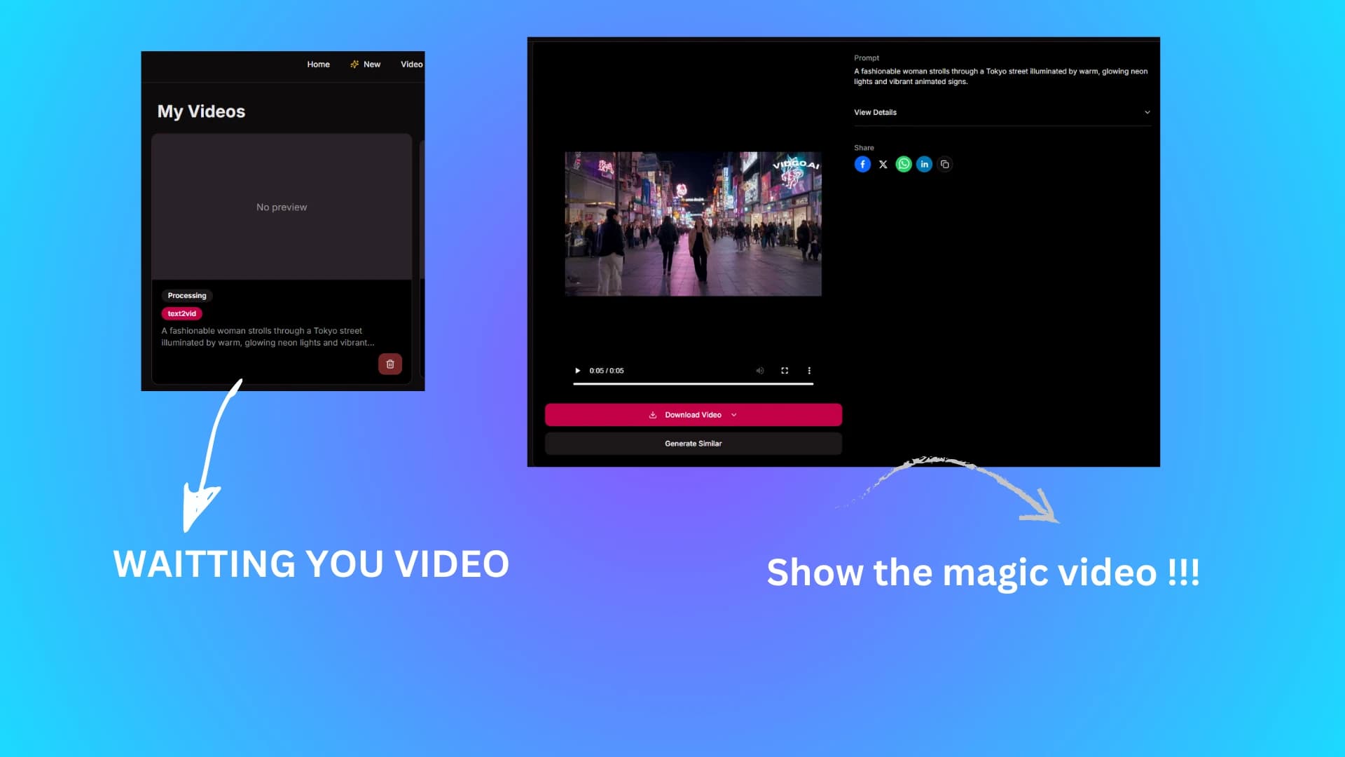Click the X (Twitter) share icon

click(x=883, y=163)
